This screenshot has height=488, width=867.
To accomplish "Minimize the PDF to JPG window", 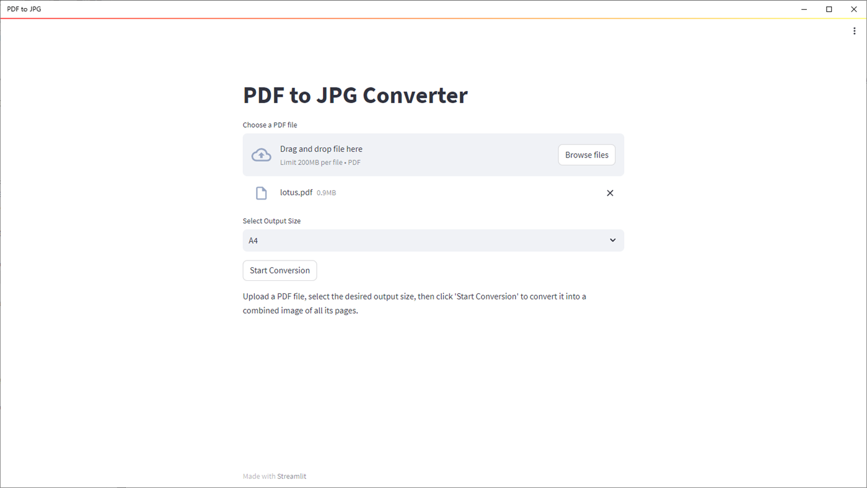I will tap(804, 9).
